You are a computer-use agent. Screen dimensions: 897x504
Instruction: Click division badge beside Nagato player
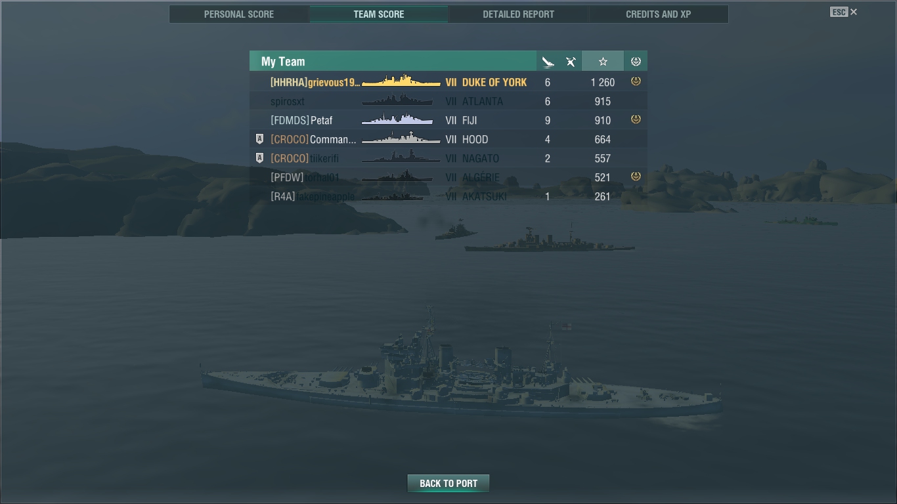[259, 158]
